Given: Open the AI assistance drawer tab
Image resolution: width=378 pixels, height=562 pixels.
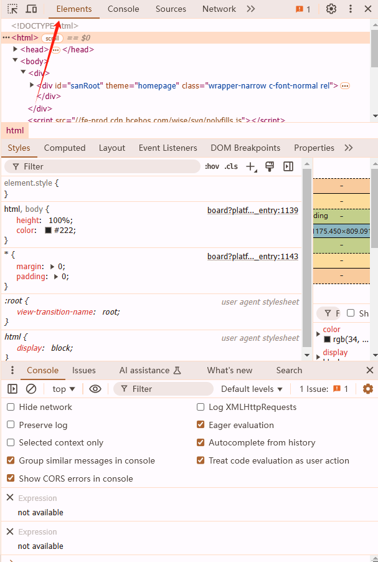Looking at the screenshot, I should [x=149, y=371].
